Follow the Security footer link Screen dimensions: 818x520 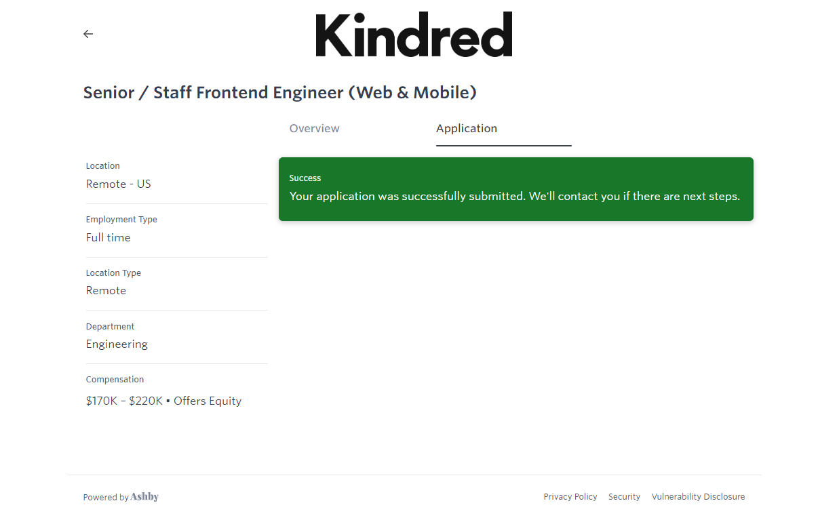[x=624, y=497]
